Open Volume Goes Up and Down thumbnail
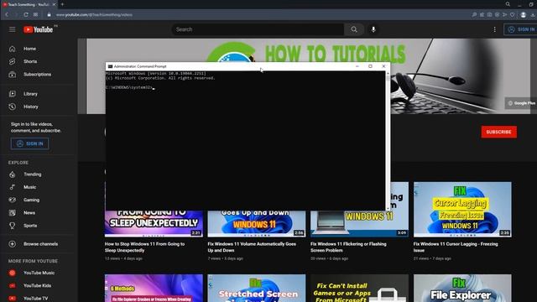The image size is (537, 302). (x=257, y=224)
